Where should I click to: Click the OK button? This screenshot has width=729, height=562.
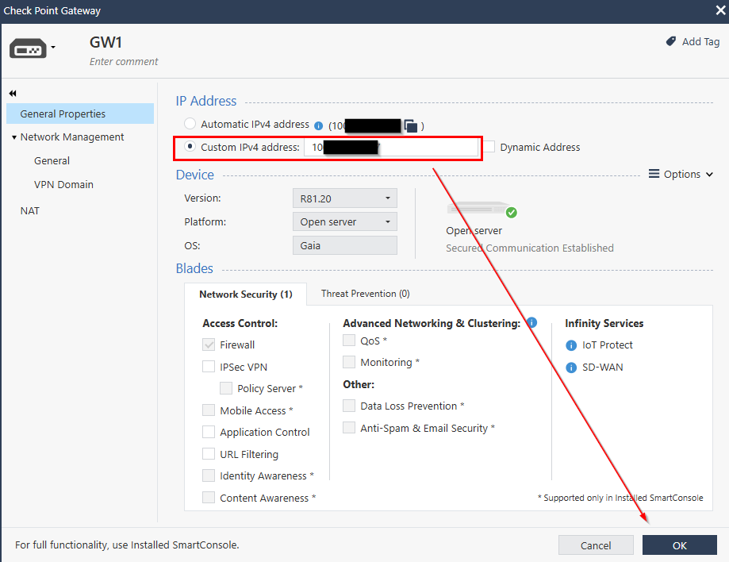click(679, 545)
